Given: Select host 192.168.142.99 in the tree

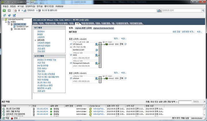Looking at the screenshot, I should click(20, 29).
